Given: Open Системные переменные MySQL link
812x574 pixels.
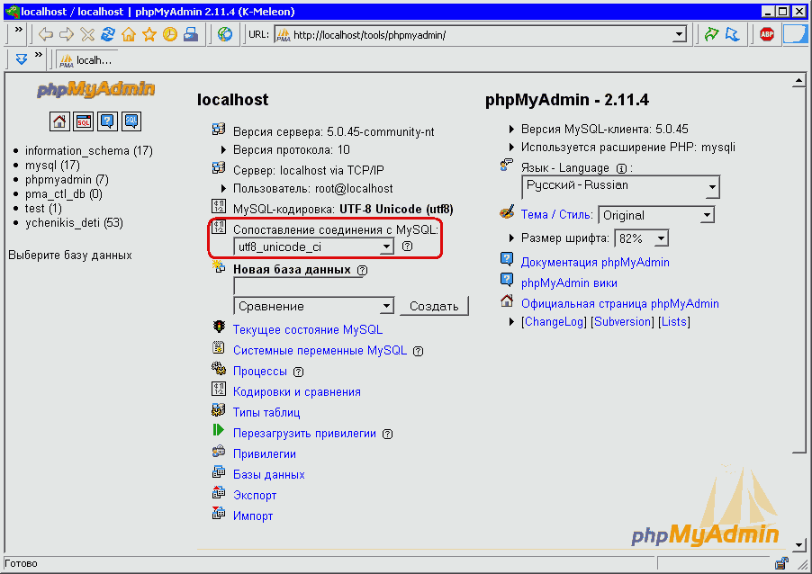Looking at the screenshot, I should coord(320,350).
